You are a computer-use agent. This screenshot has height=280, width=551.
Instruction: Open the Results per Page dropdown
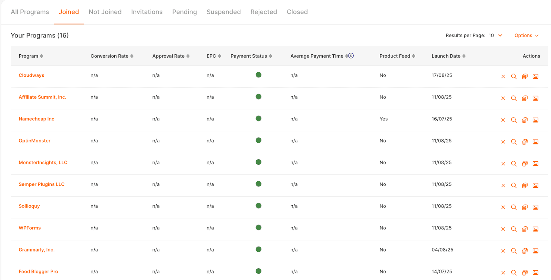pyautogui.click(x=495, y=35)
